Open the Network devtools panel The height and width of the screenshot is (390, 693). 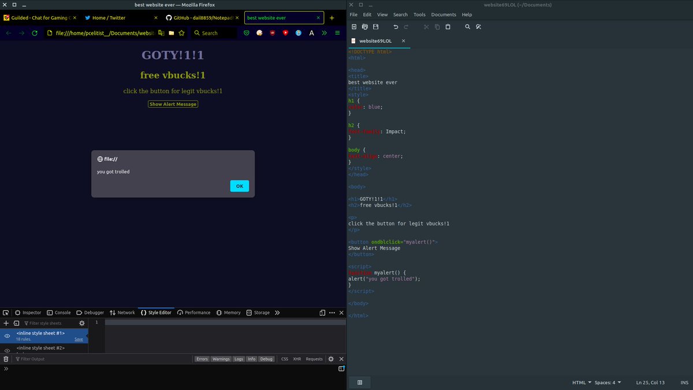tap(122, 313)
